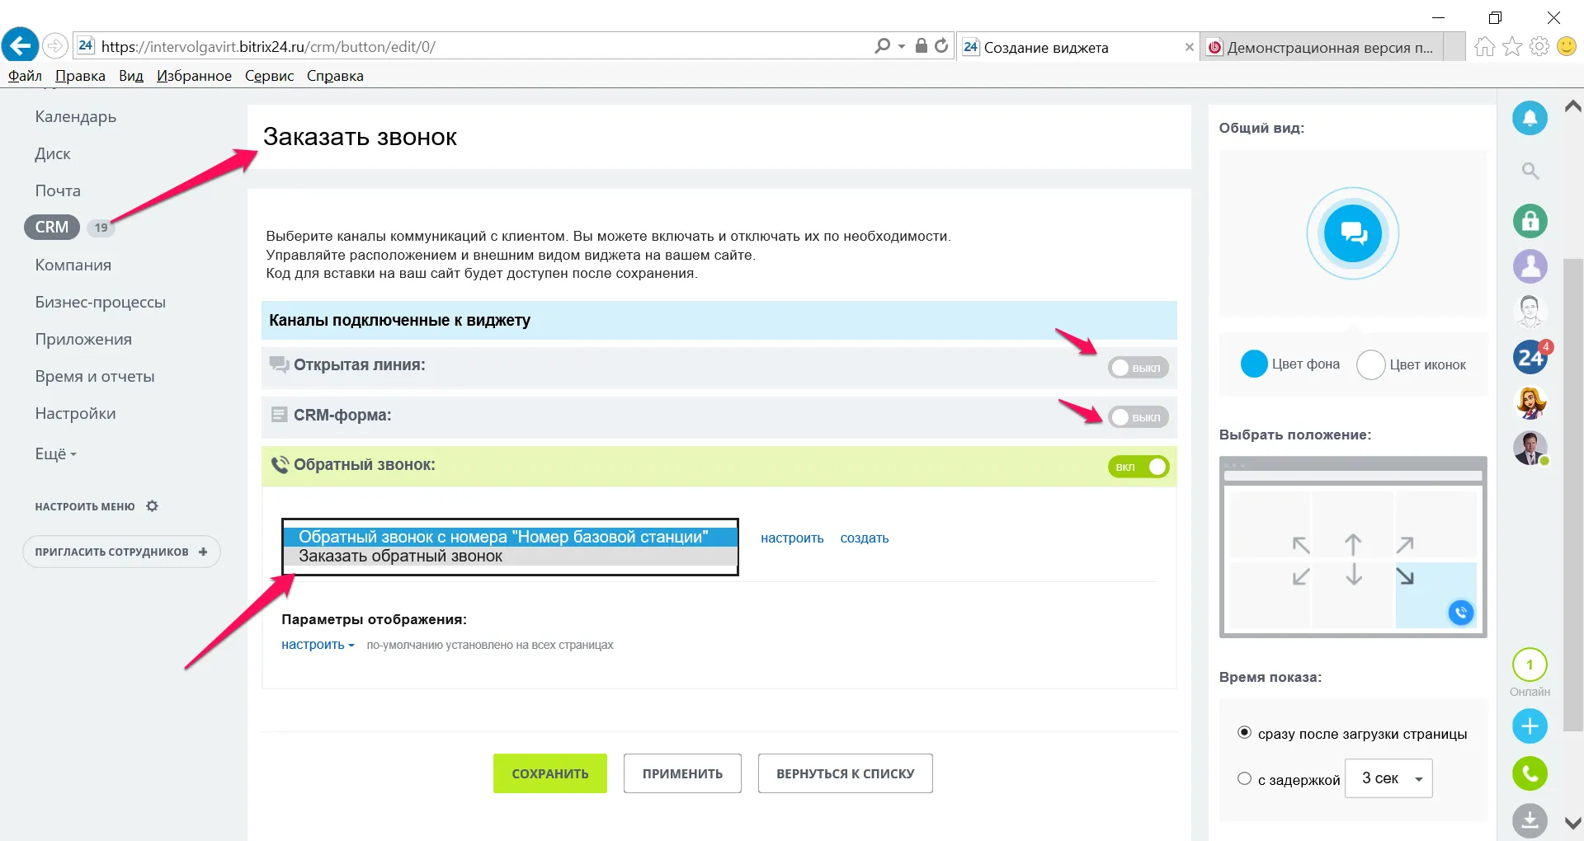Enable the Открытая линия toggle
1584x841 pixels.
point(1137,368)
